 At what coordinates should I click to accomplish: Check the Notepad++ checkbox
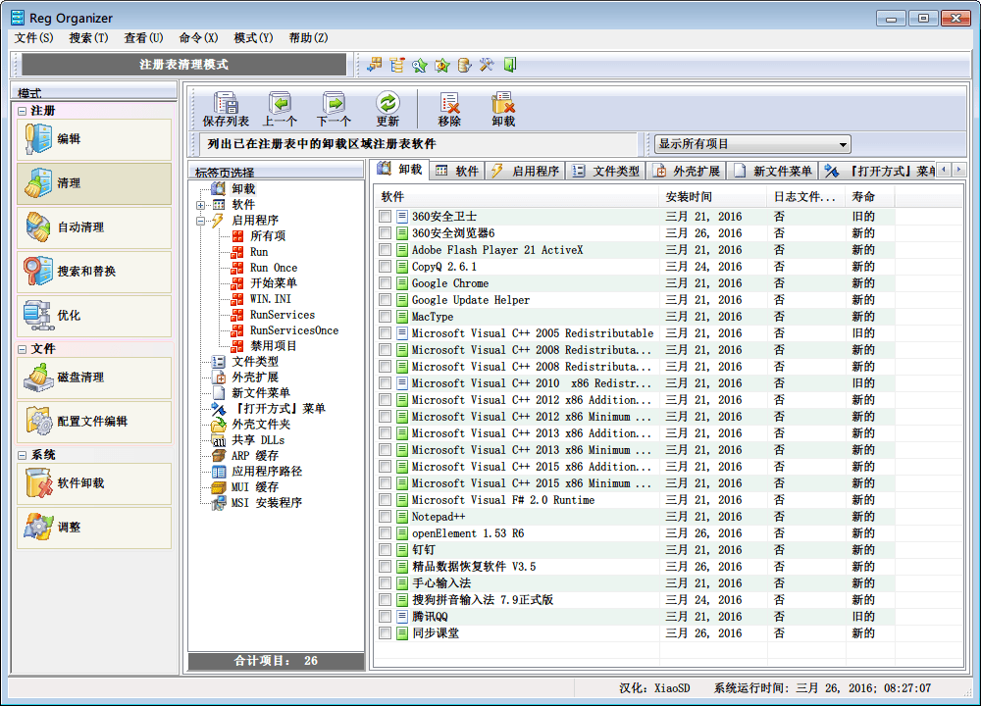pos(385,517)
